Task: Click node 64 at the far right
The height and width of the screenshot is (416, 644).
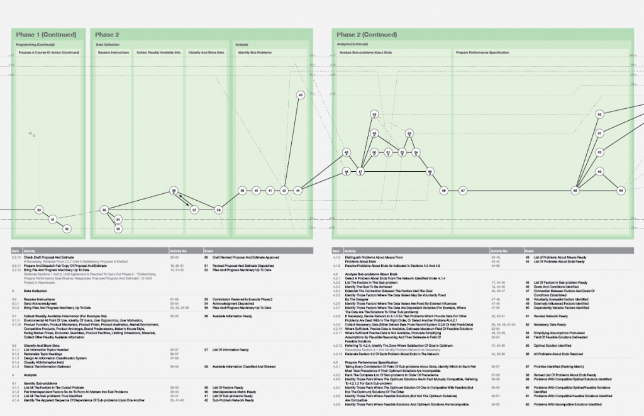Action: coord(621,190)
